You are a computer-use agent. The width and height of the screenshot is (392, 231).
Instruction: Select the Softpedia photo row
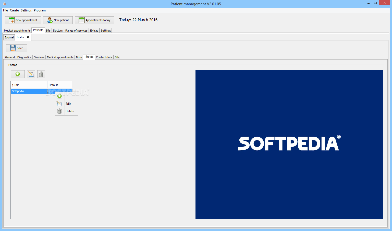41,91
